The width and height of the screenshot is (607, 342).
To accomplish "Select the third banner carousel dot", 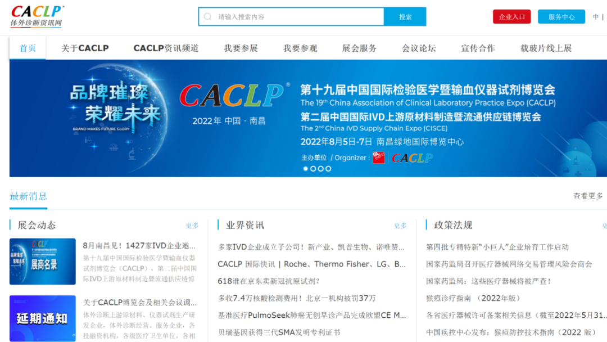I will pyautogui.click(x=320, y=169).
